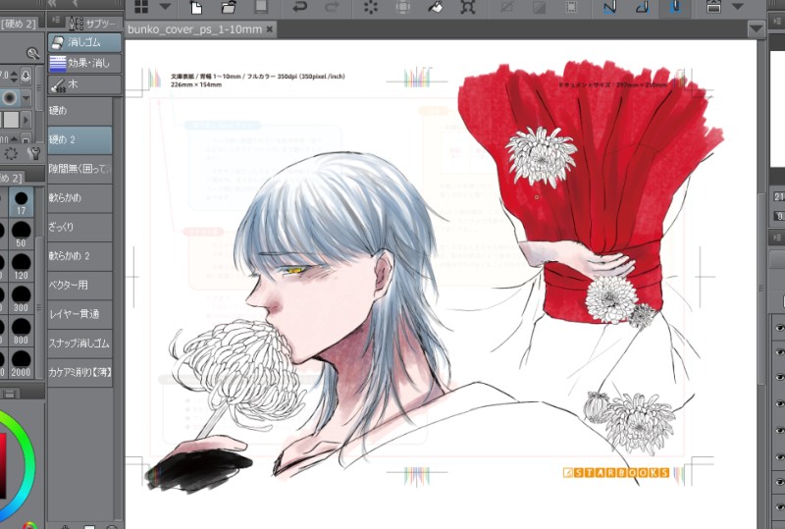Open the canvas tab list dropdown arrow

756,30
